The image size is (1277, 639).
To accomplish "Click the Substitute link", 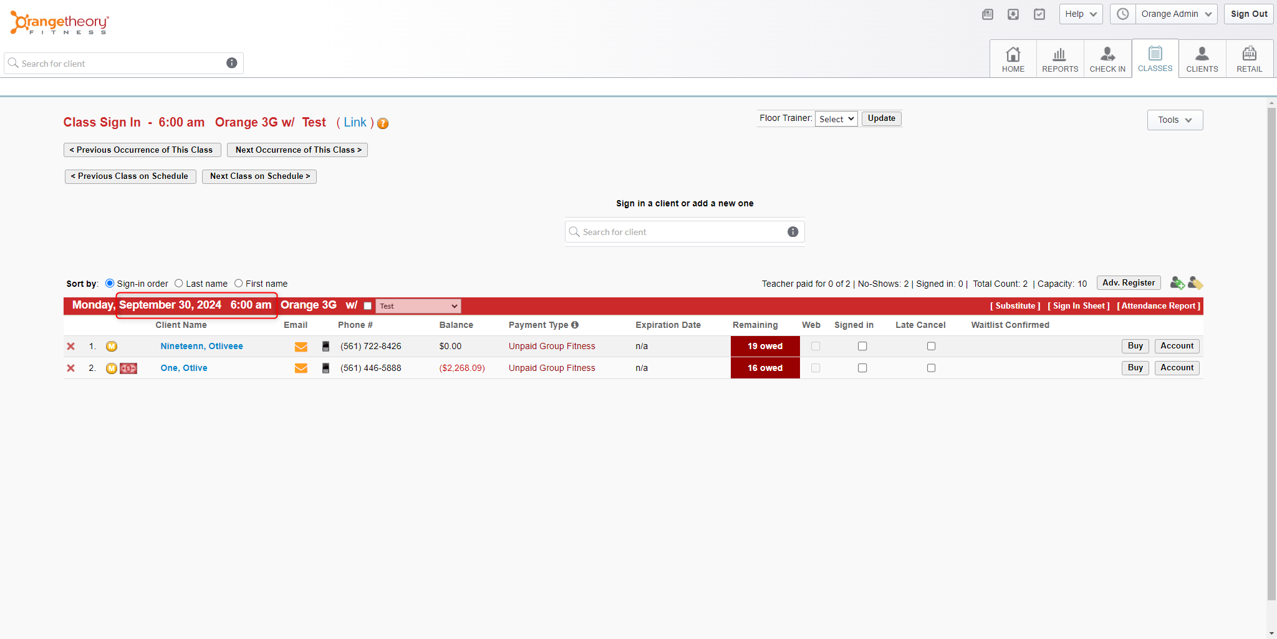I will point(1015,305).
